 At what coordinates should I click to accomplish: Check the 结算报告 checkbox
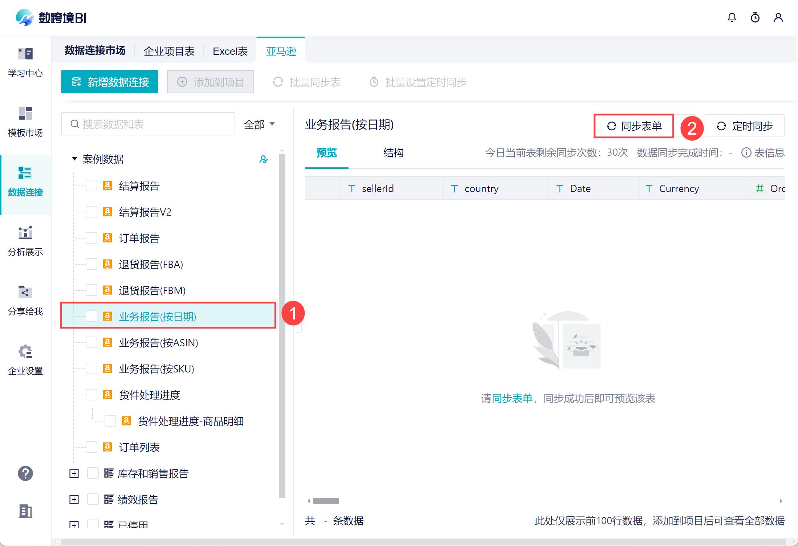[x=91, y=186]
